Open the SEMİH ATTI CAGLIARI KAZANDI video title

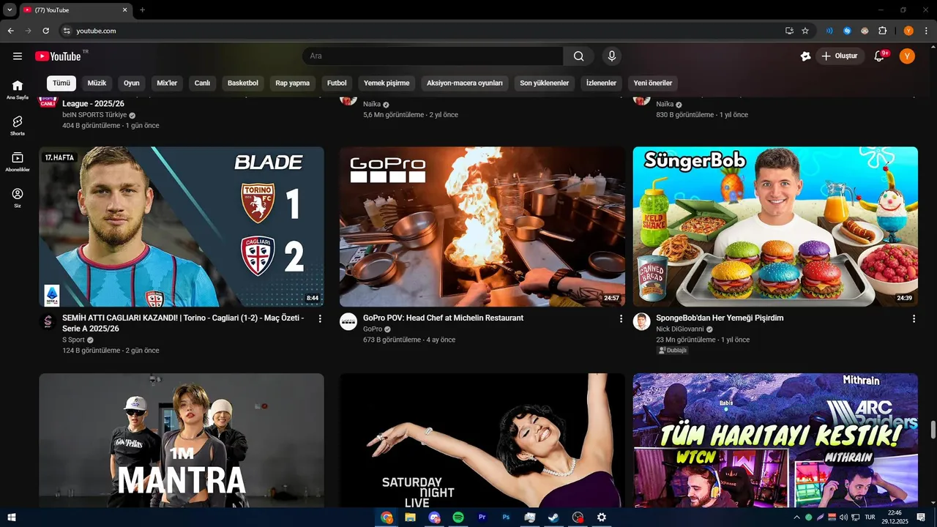(183, 324)
